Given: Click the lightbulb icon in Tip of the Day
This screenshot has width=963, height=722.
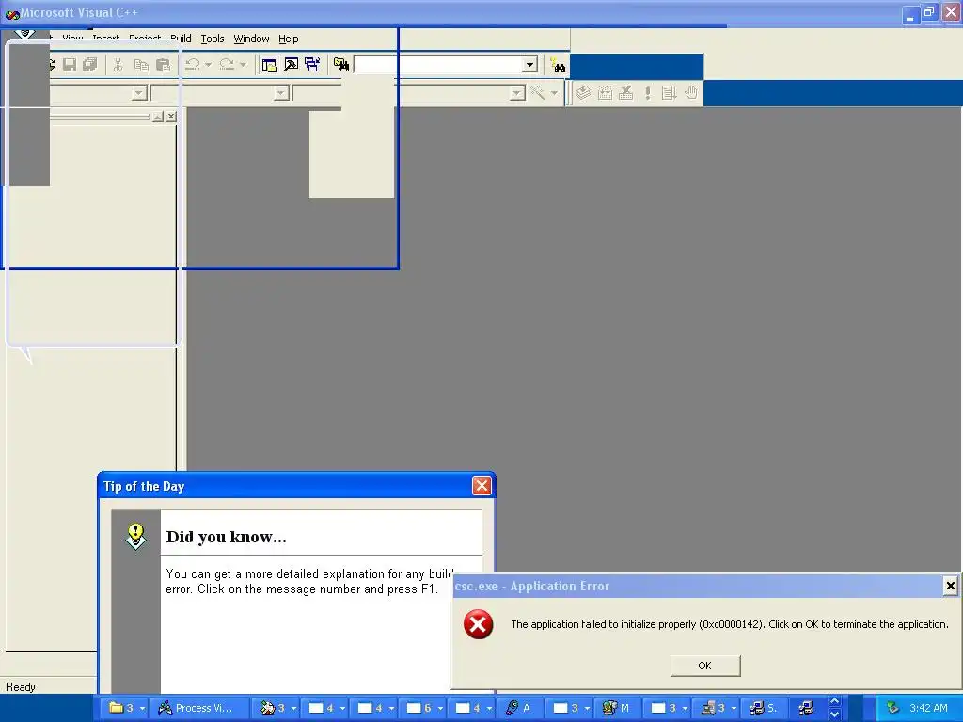Looking at the screenshot, I should 135,536.
